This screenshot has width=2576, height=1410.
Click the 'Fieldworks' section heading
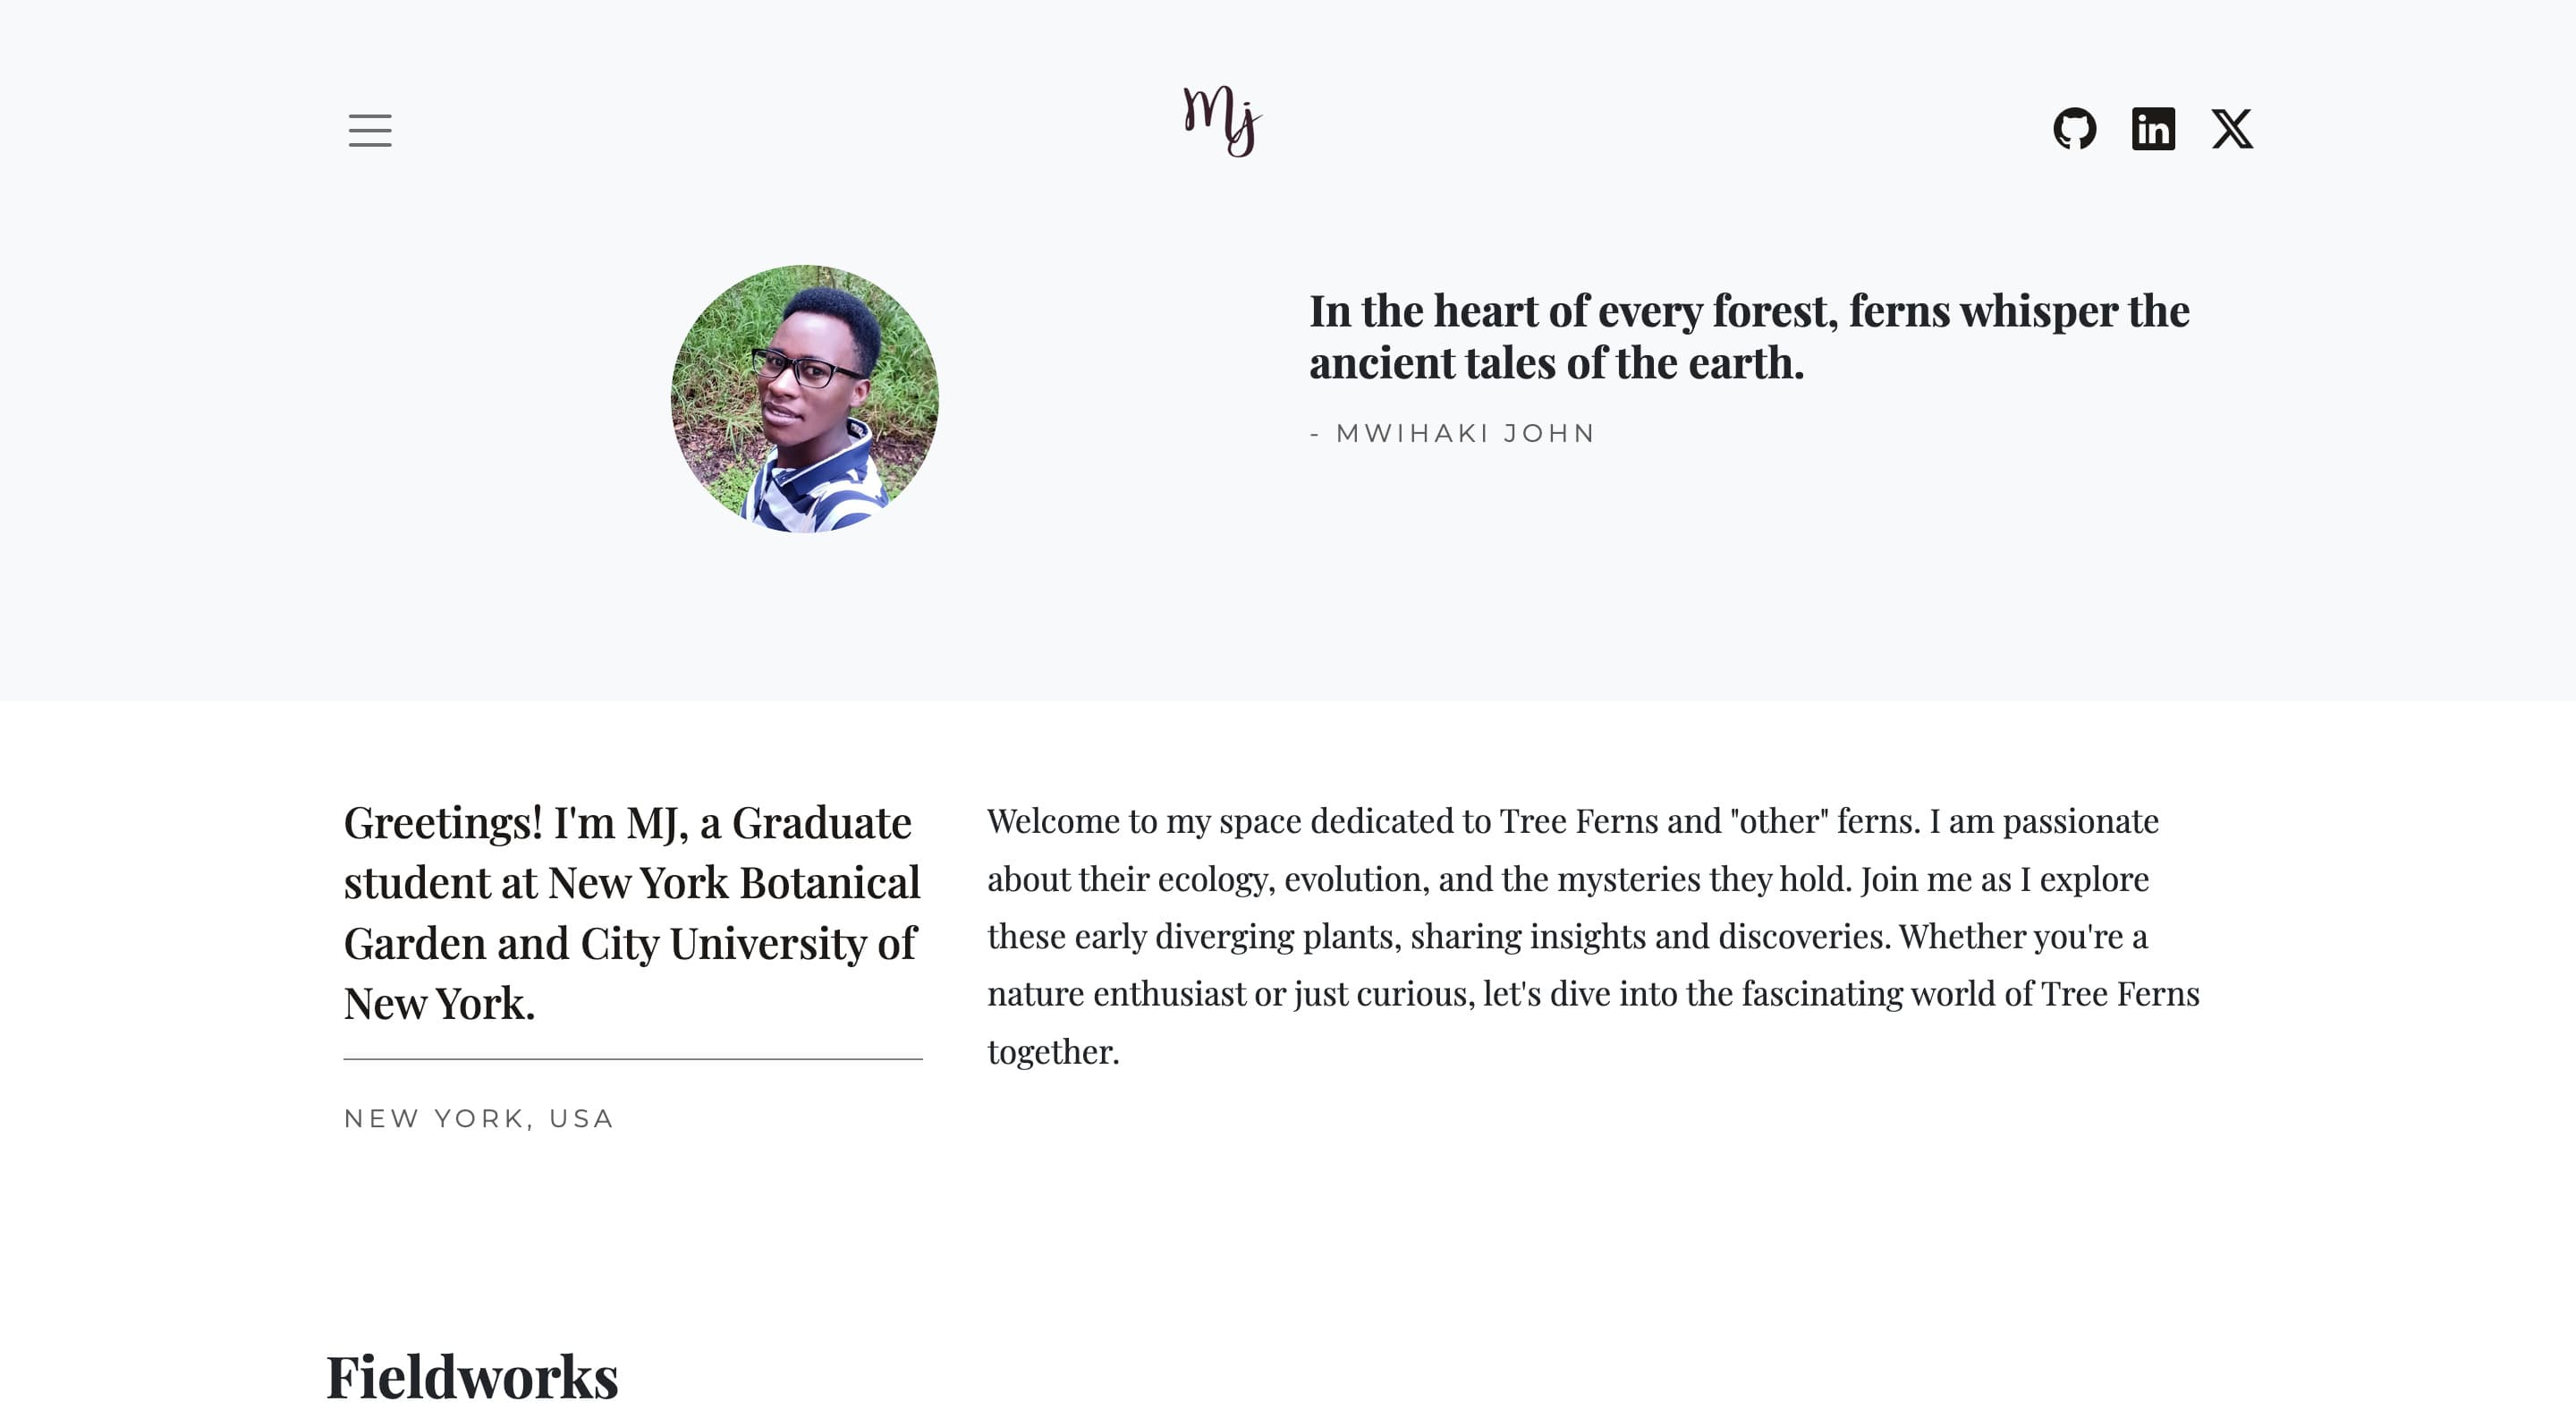tap(472, 1376)
